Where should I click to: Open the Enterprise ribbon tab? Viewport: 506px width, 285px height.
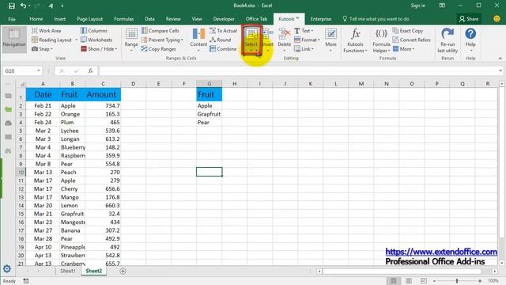coord(321,19)
